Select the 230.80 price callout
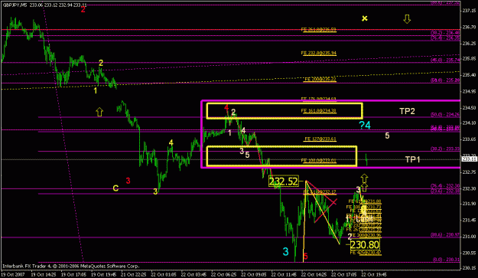Image resolution: width=478 pixels, height=278 pixels. [x=365, y=245]
